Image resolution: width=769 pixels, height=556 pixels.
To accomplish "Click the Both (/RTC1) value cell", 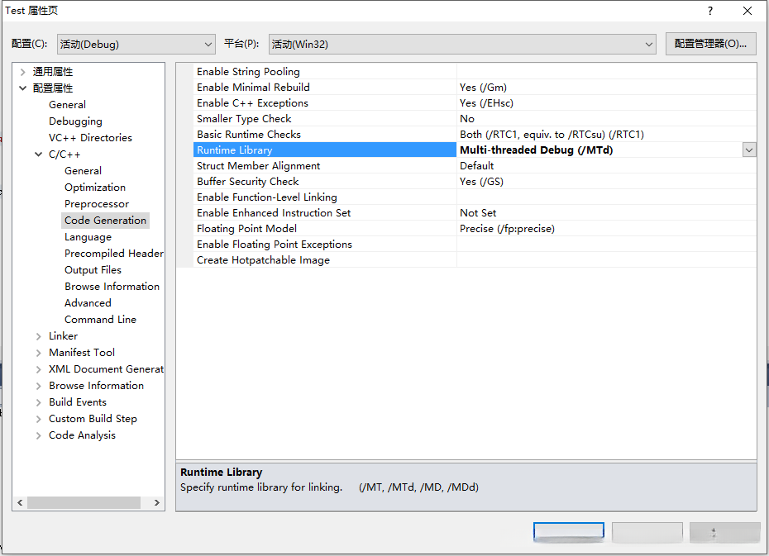I will [x=606, y=134].
